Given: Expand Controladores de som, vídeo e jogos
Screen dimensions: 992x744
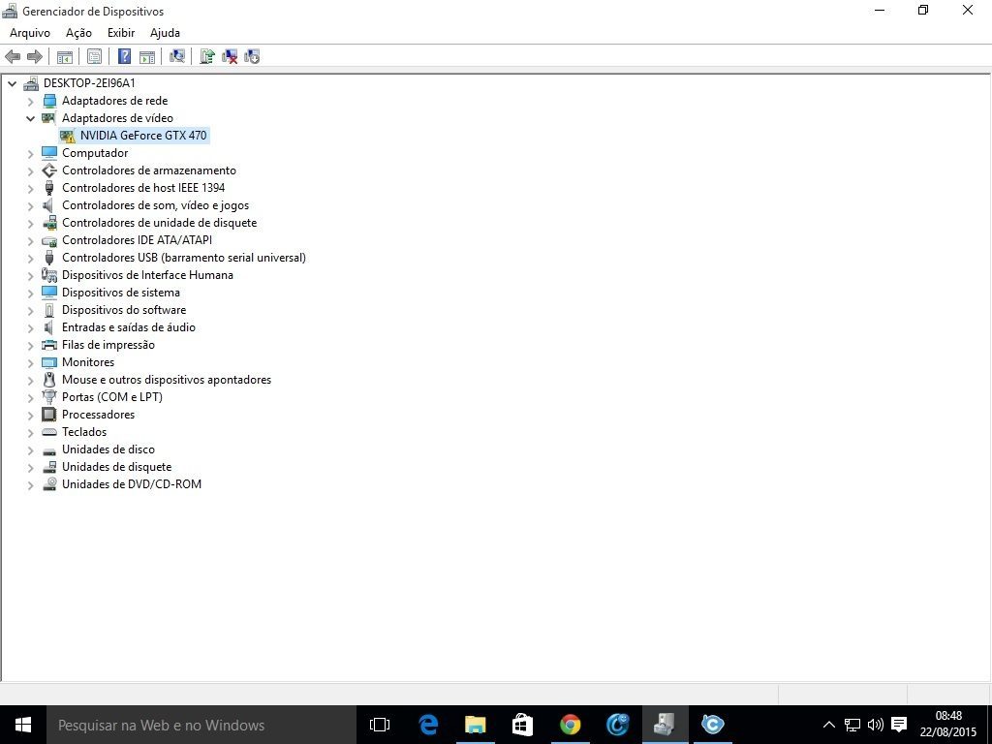Looking at the screenshot, I should 30,205.
